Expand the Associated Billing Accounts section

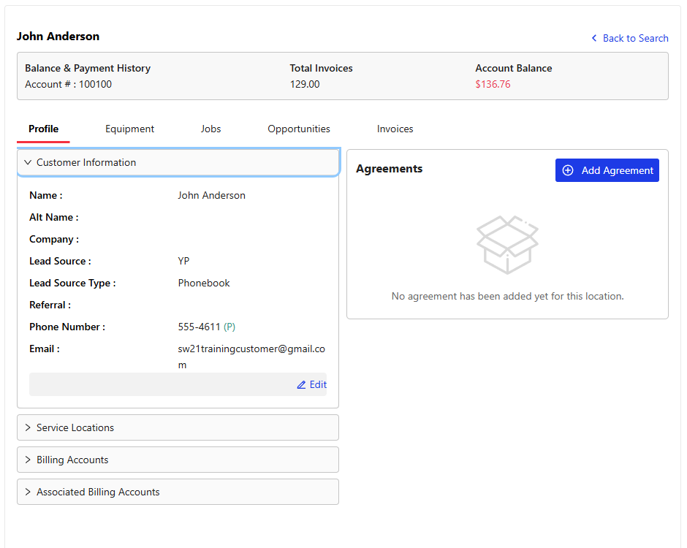pos(178,492)
